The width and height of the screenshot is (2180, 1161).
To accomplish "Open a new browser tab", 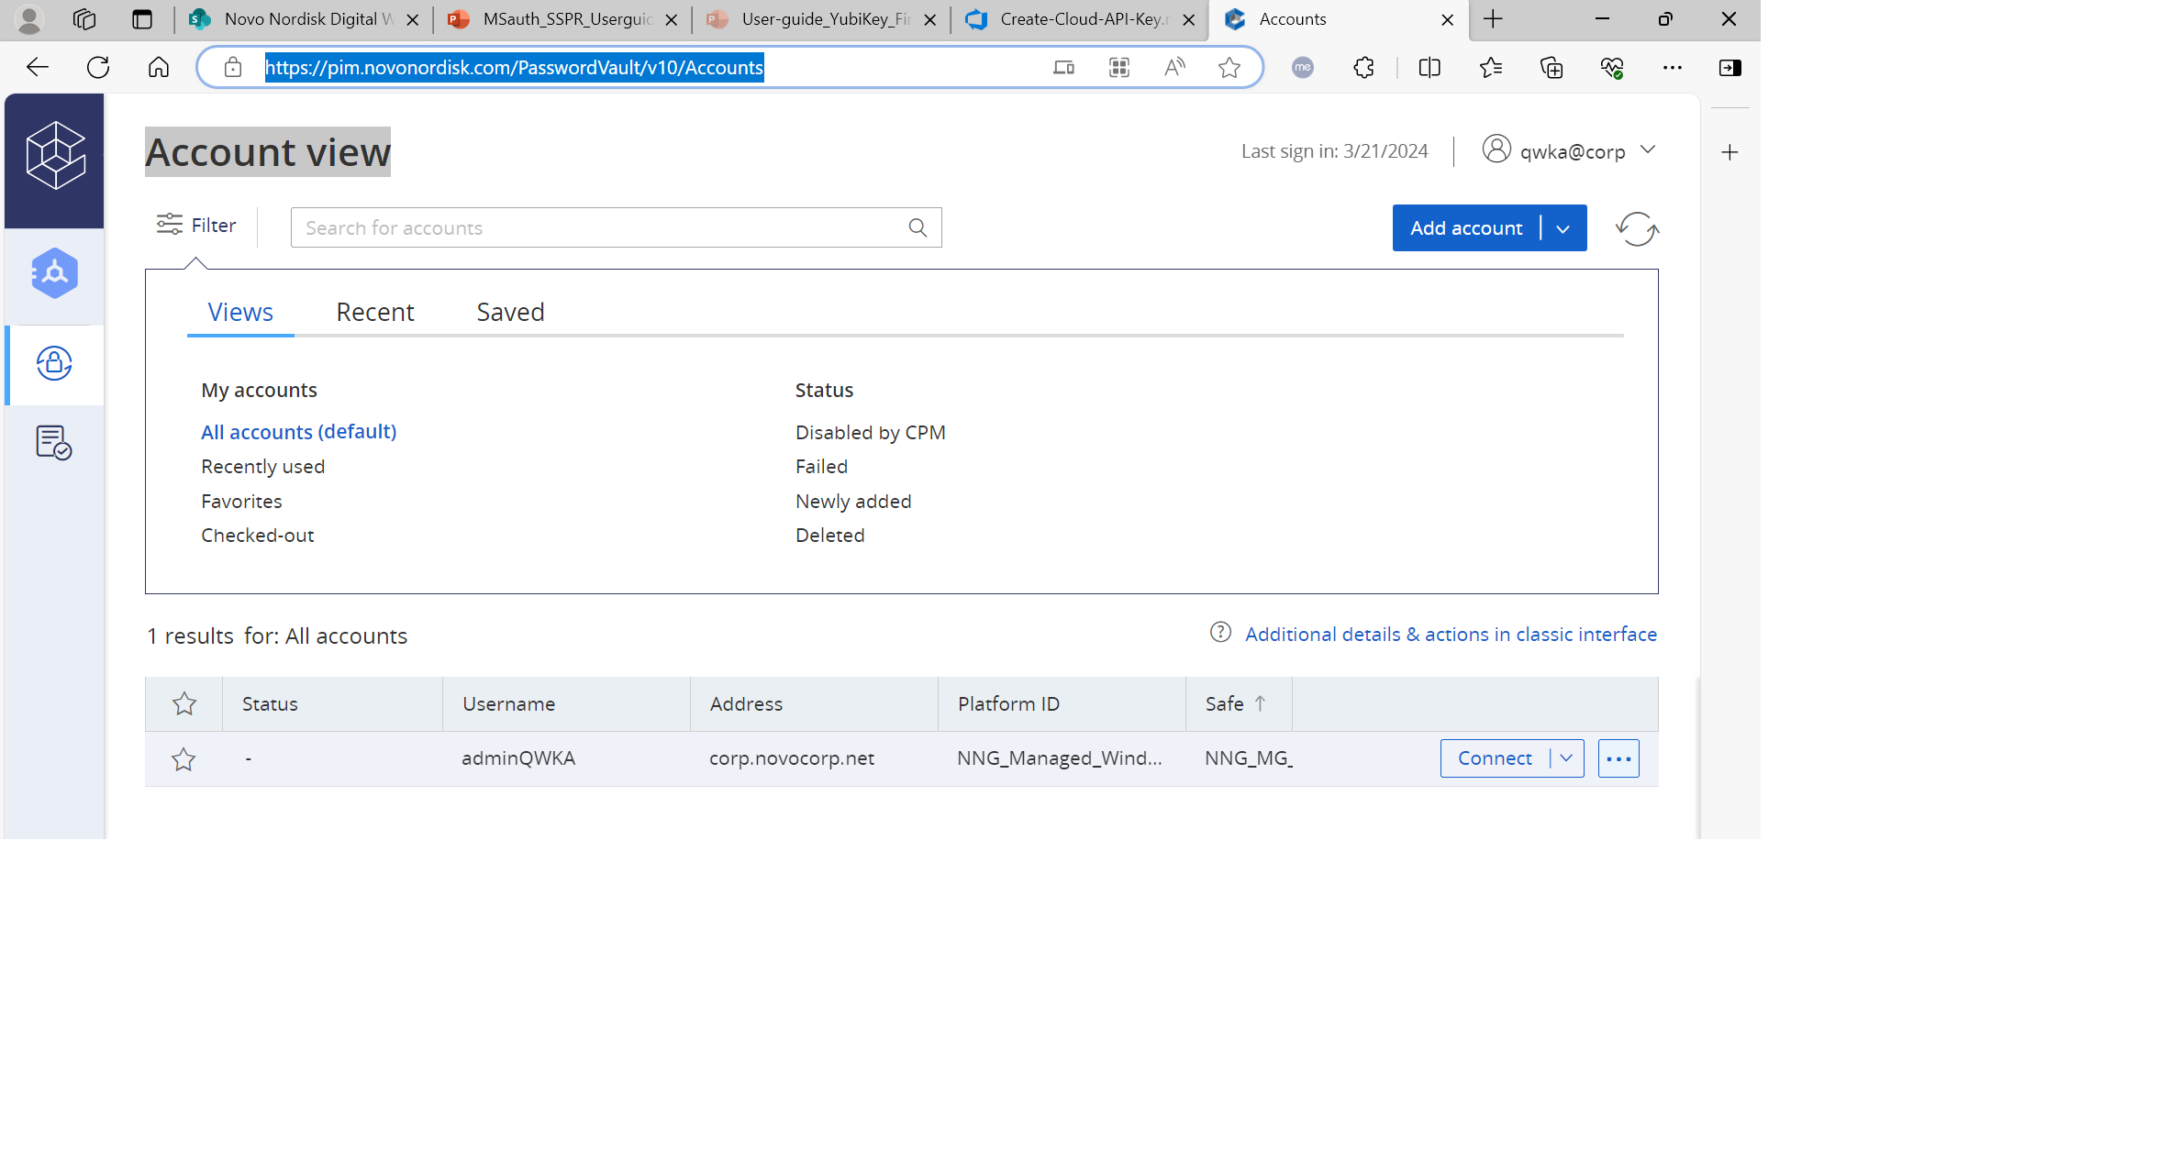I will (x=1493, y=19).
